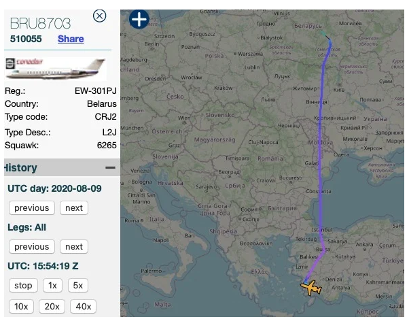
Task: Set playback speed to 1x
Action: tap(52, 285)
